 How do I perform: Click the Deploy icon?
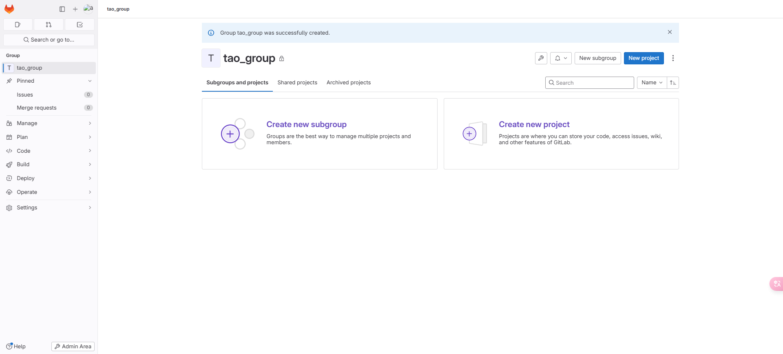[x=9, y=178]
